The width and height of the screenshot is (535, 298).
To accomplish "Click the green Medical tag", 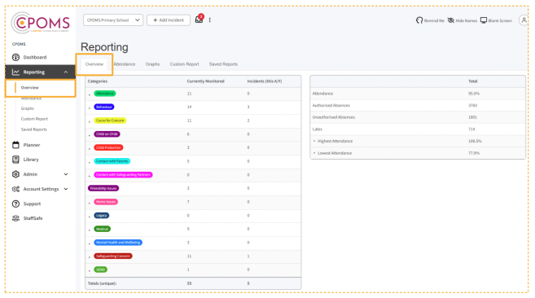I will click(x=102, y=229).
